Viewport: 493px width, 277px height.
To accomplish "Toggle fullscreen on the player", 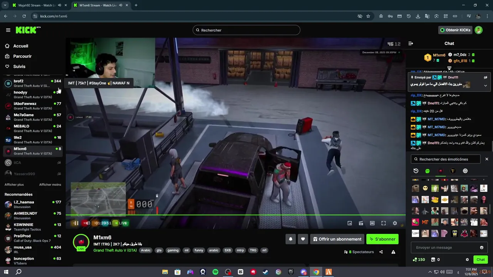I will [384, 223].
